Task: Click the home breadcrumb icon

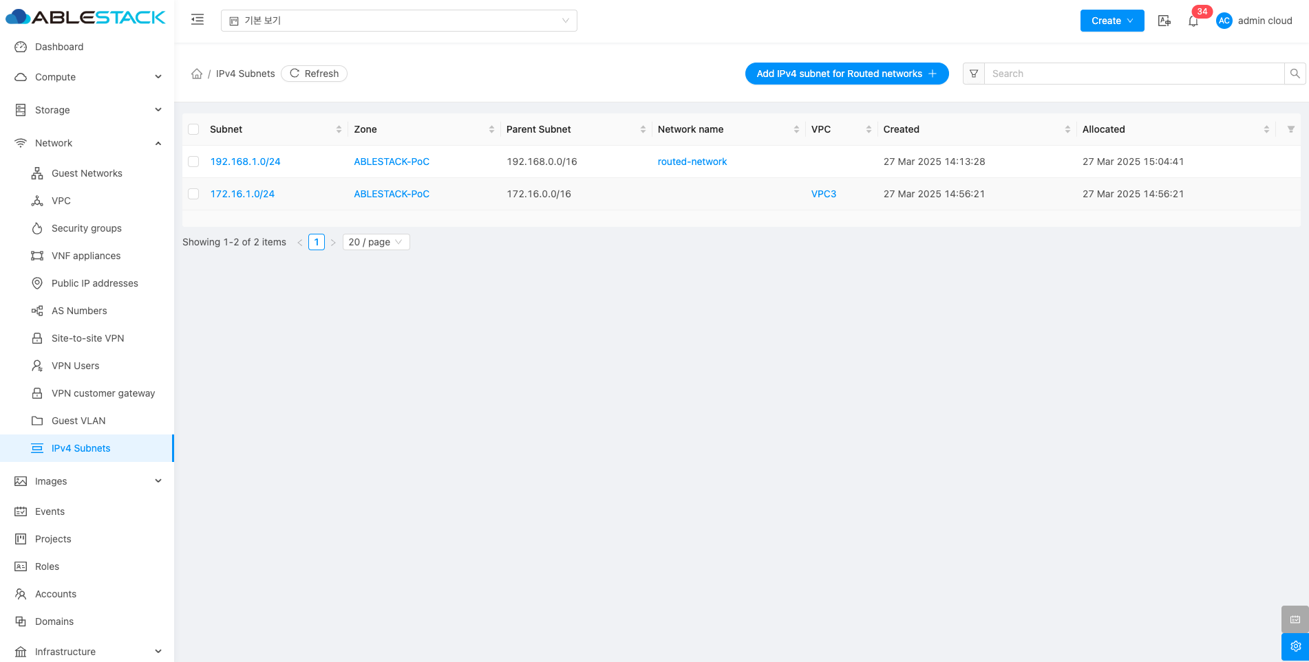Action: click(x=197, y=74)
